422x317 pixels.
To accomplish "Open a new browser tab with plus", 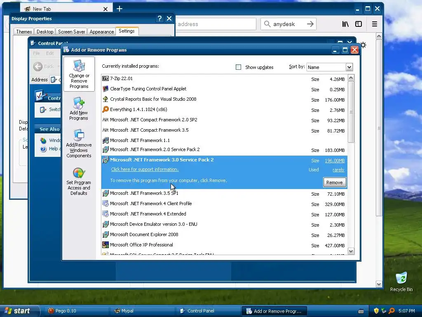I will [120, 9].
